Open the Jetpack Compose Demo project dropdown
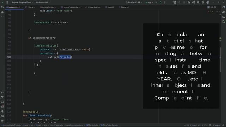 point(22,2)
